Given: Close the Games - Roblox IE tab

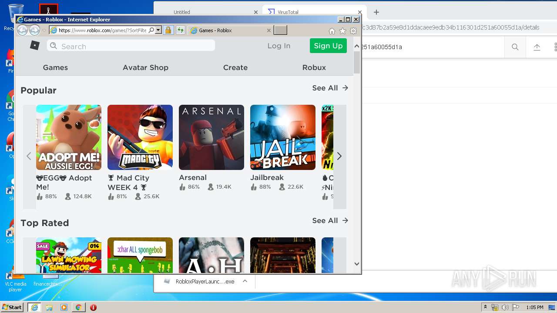Looking at the screenshot, I should tap(269, 30).
